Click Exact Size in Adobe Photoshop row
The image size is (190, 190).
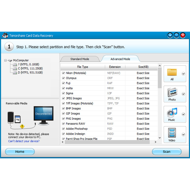click(x=143, y=129)
